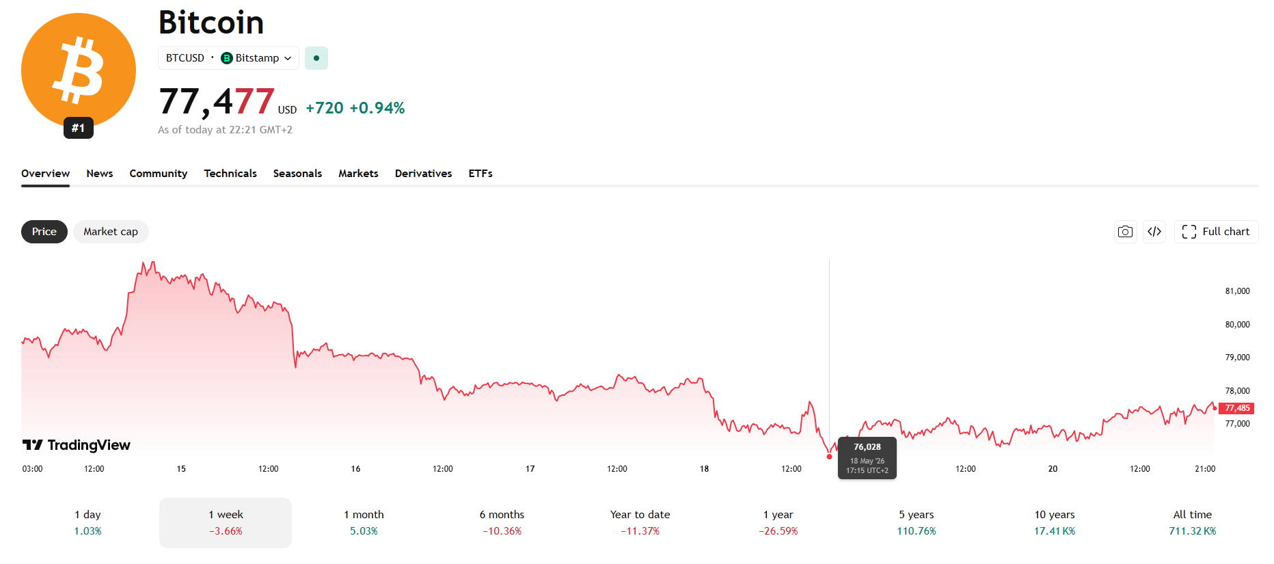Click the Bitcoin heading
Screen dimensions: 1274x564
(x=211, y=23)
